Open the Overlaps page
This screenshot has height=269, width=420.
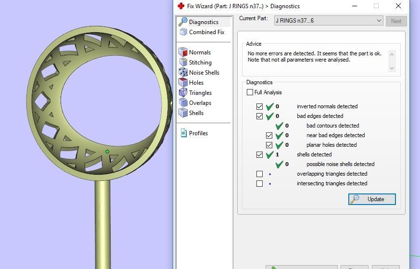200,103
